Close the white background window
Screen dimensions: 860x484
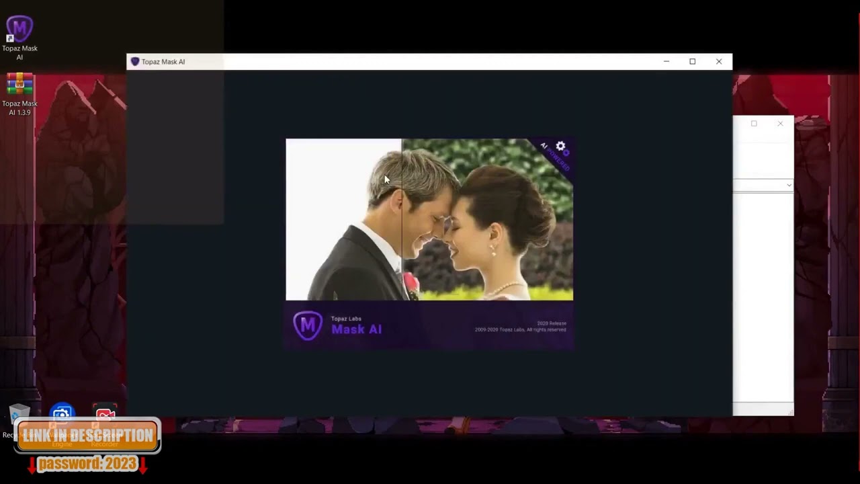tap(780, 124)
